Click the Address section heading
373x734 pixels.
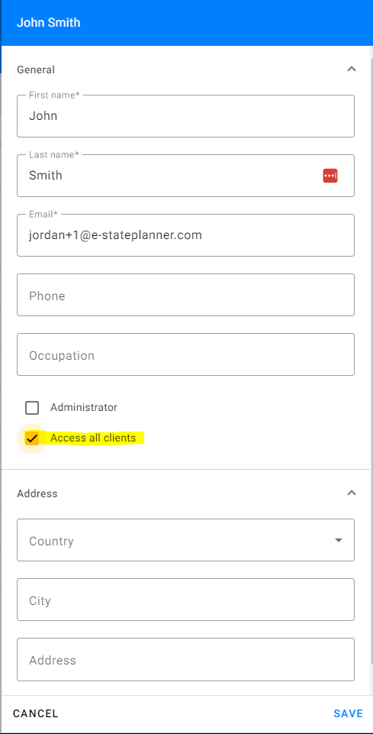pyautogui.click(x=37, y=493)
